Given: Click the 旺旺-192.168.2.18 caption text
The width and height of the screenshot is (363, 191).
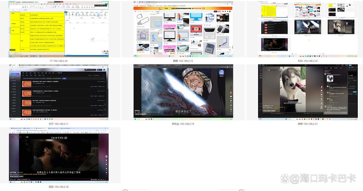Looking at the screenshot, I should point(59,187).
